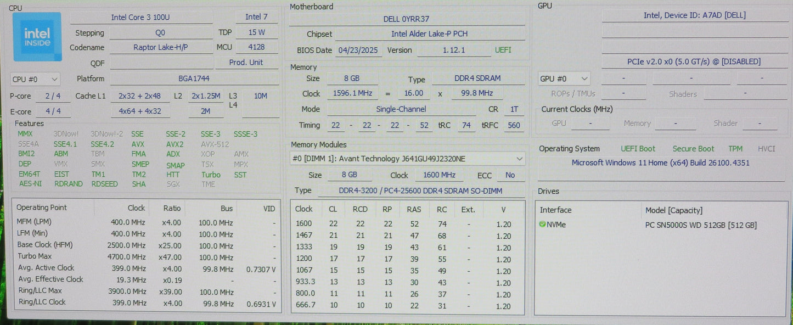This screenshot has width=793, height=325.
Task: Click the tRC timing value 74
Action: pos(466,126)
